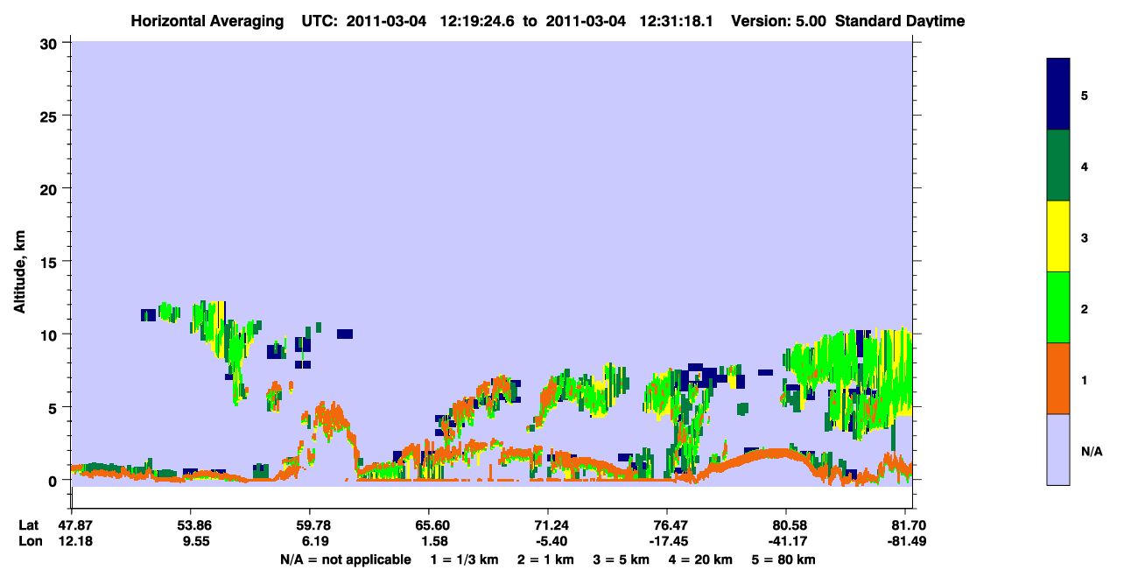Click the dark green 20 km legend swatch
Image resolution: width=1138 pixels, height=584 pixels.
point(1058,165)
